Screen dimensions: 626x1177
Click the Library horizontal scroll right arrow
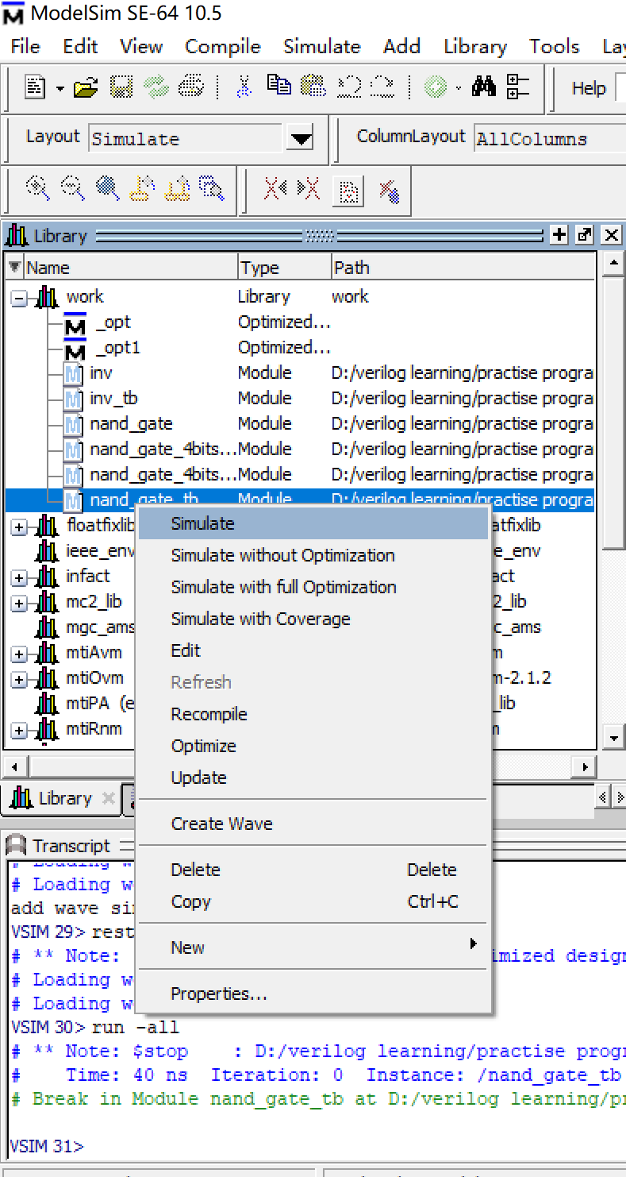click(586, 767)
